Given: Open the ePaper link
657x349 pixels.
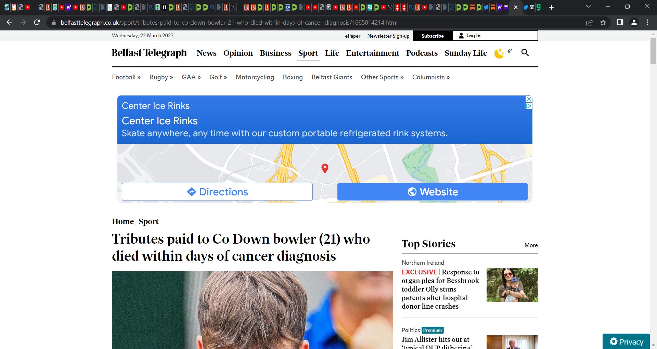Looking at the screenshot, I should click(x=352, y=36).
